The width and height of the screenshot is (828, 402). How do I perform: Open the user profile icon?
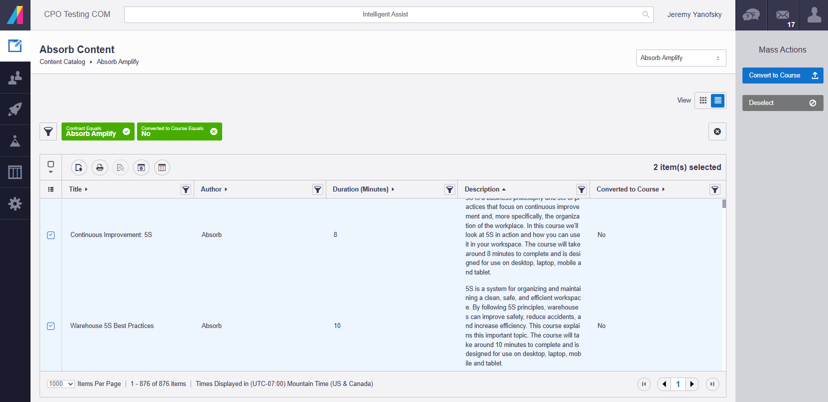coord(814,15)
